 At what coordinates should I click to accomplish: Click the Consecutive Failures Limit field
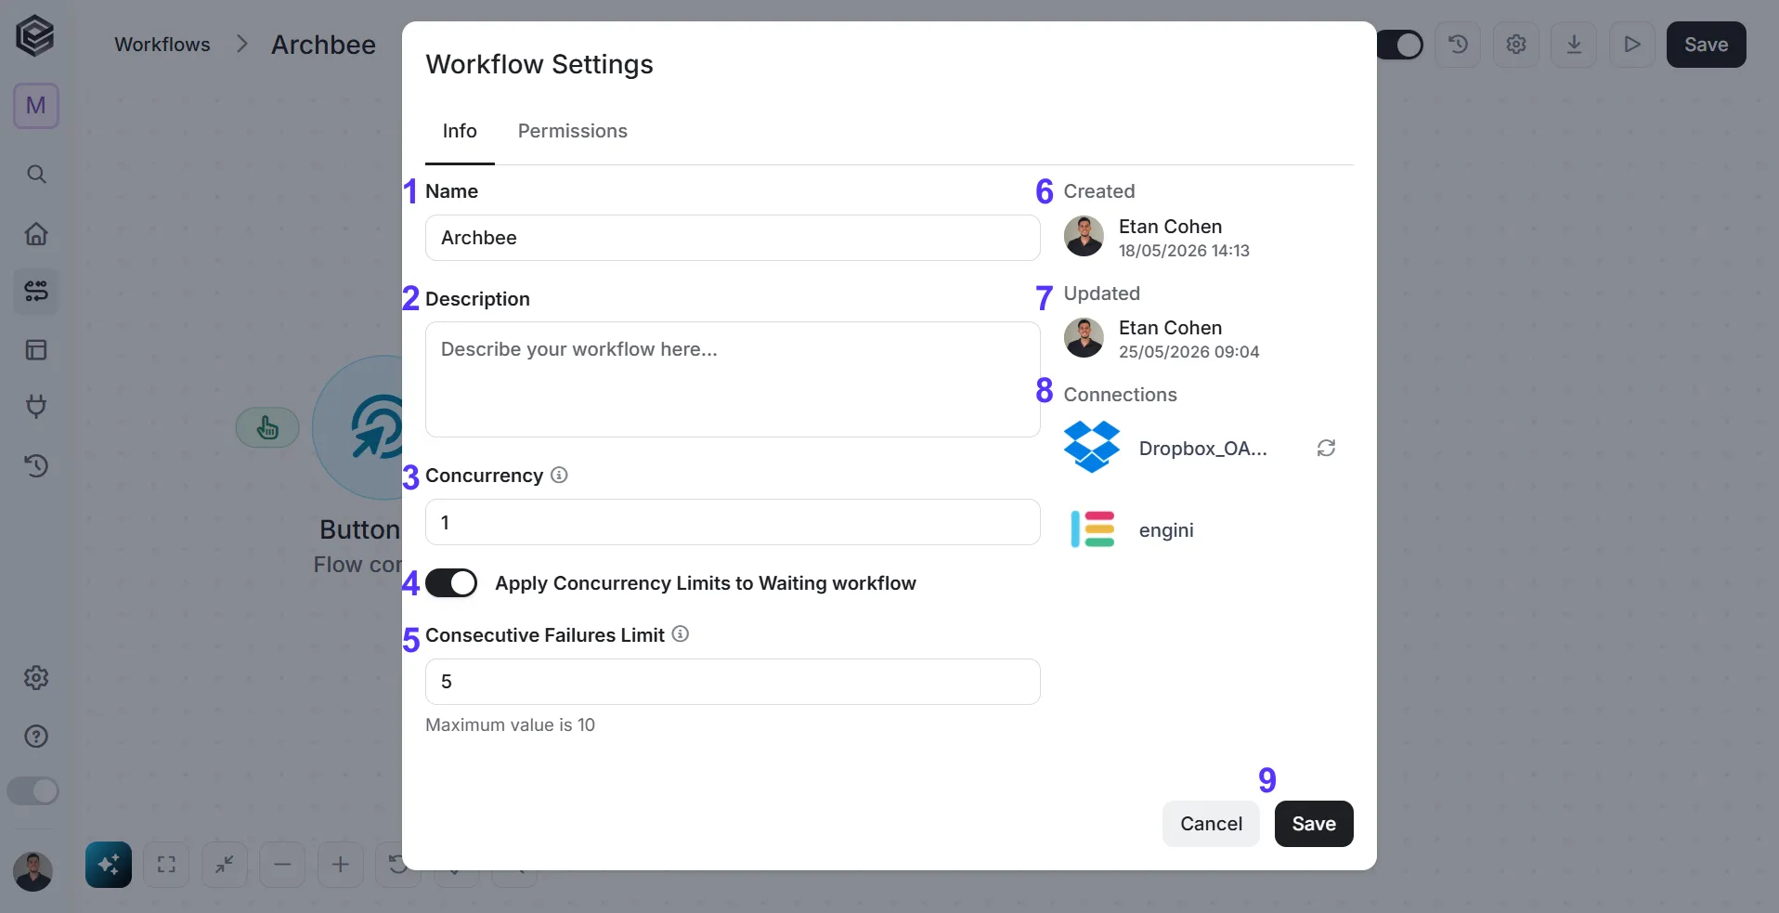point(733,682)
